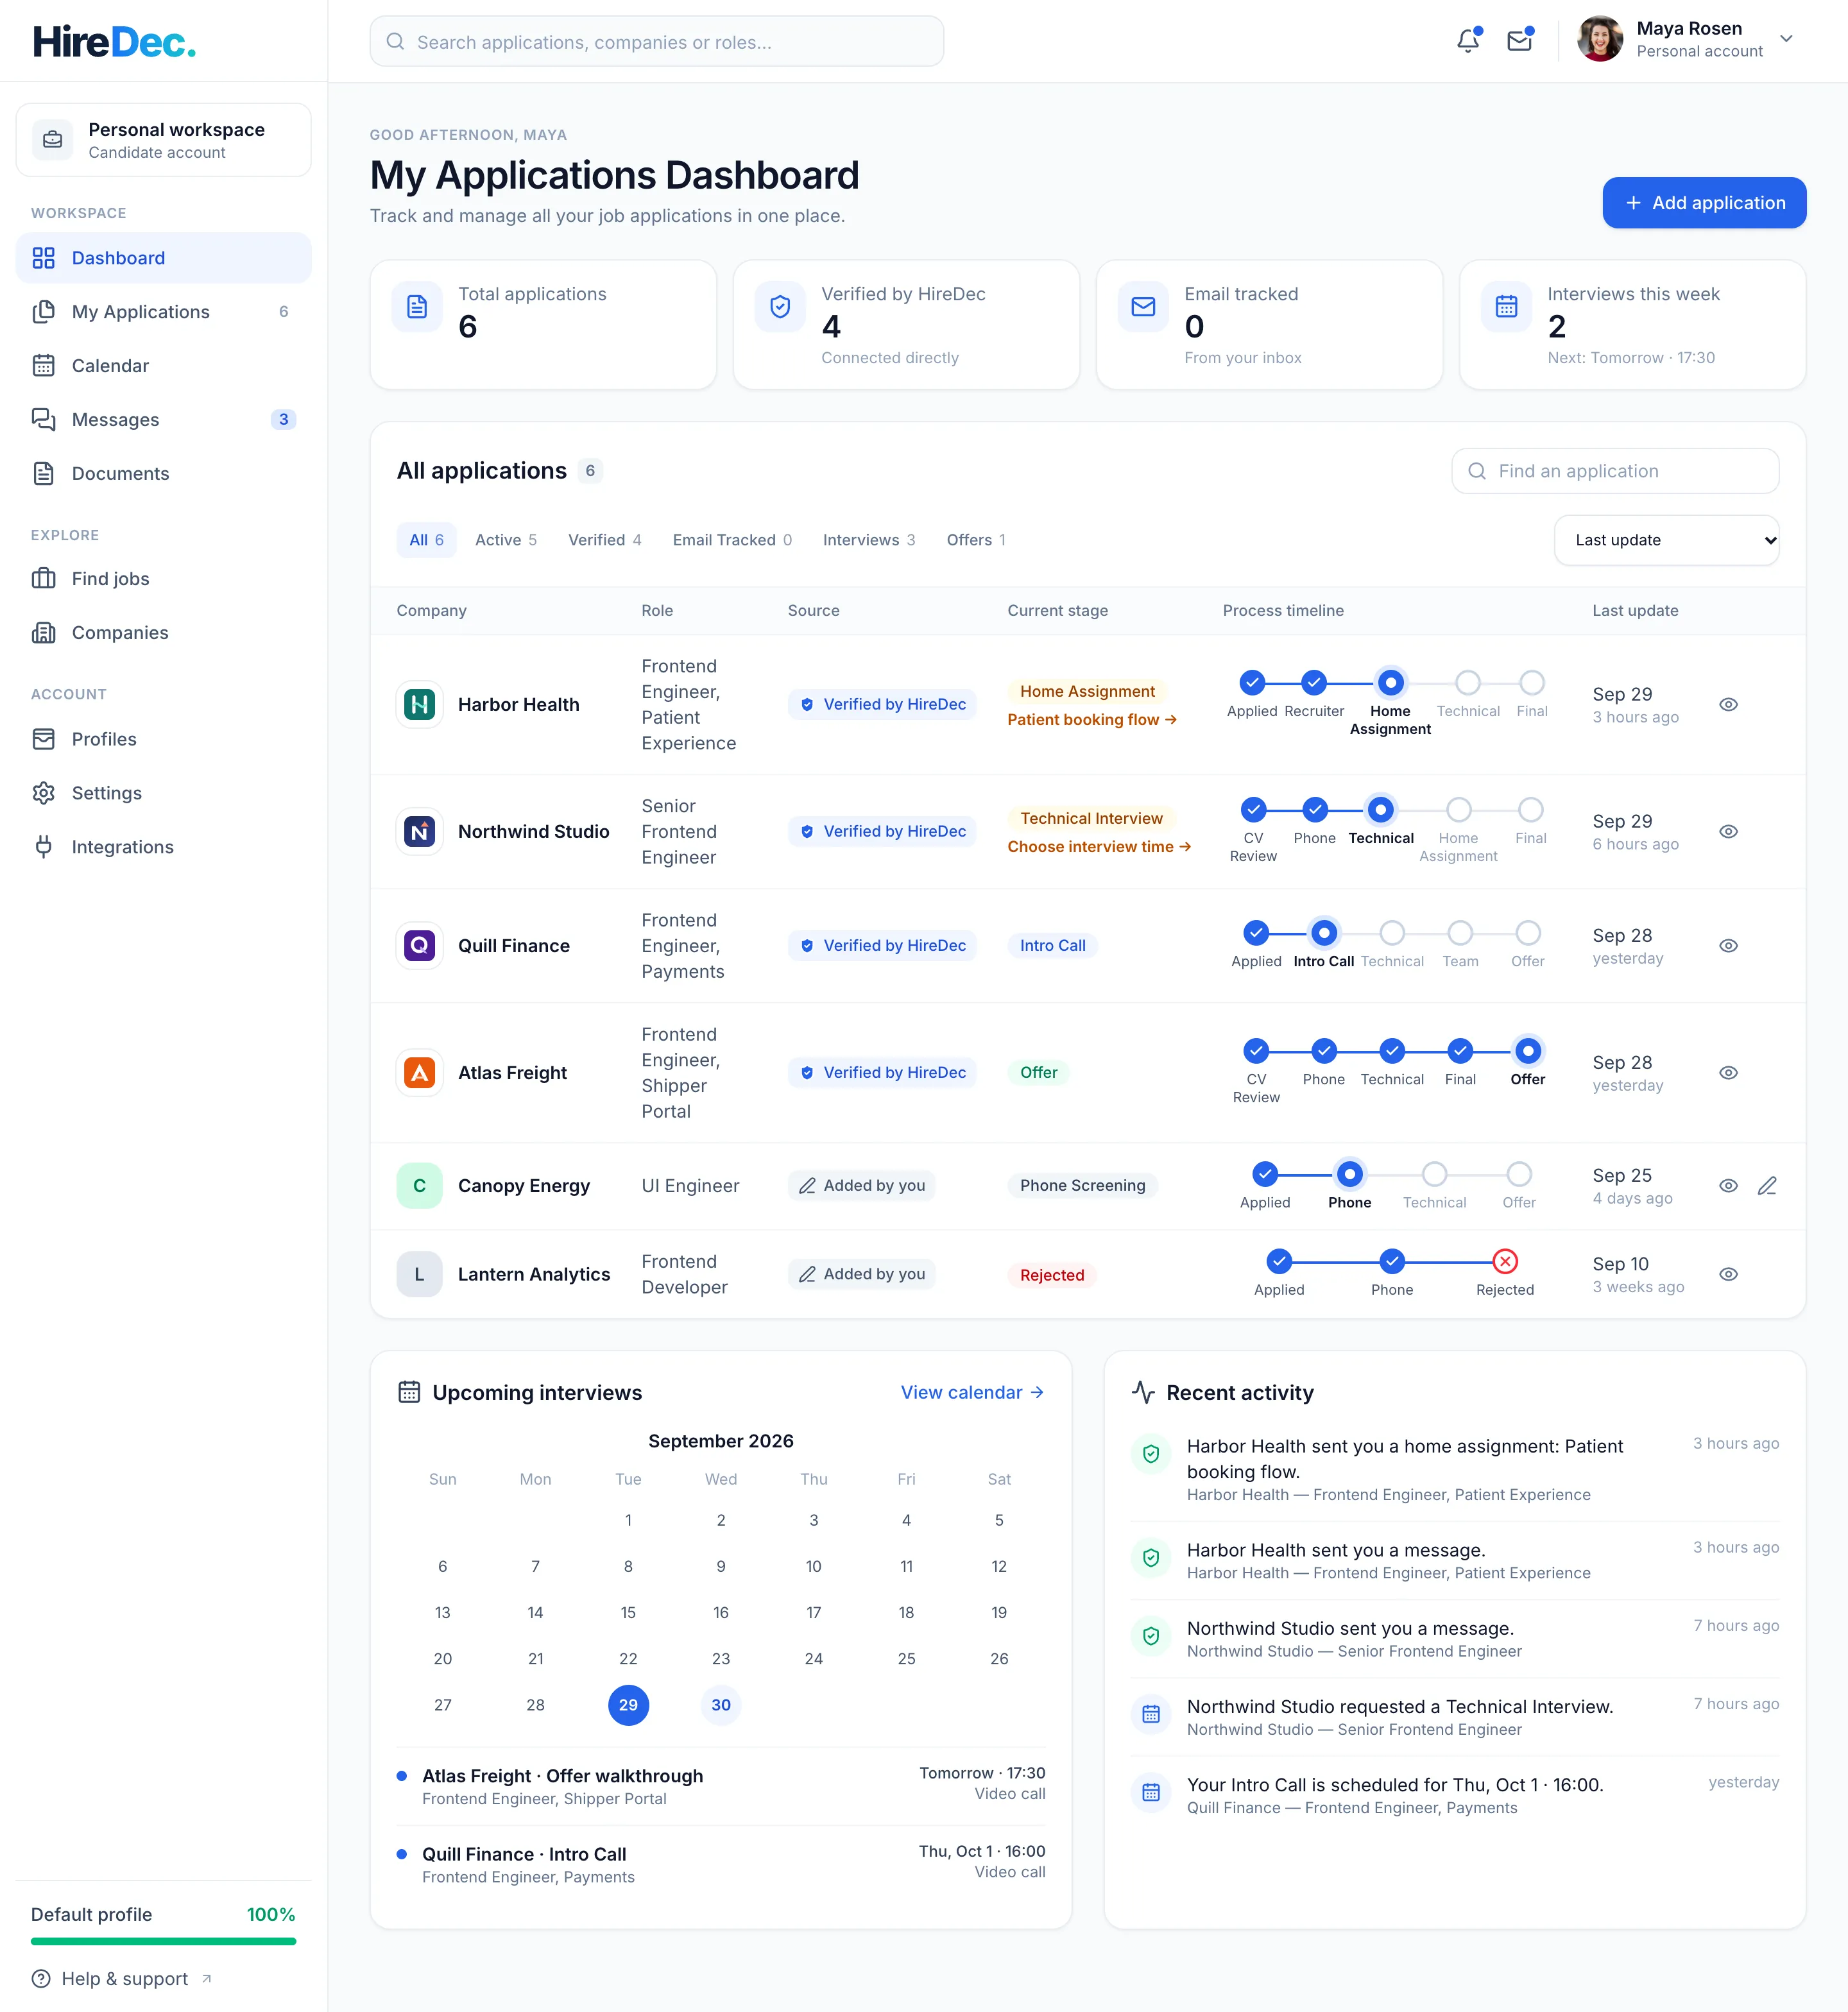Open My Applications in sidebar
This screenshot has height=2012, width=1848.
(x=164, y=312)
